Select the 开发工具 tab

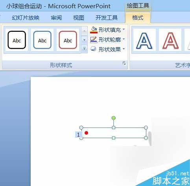click(107, 18)
